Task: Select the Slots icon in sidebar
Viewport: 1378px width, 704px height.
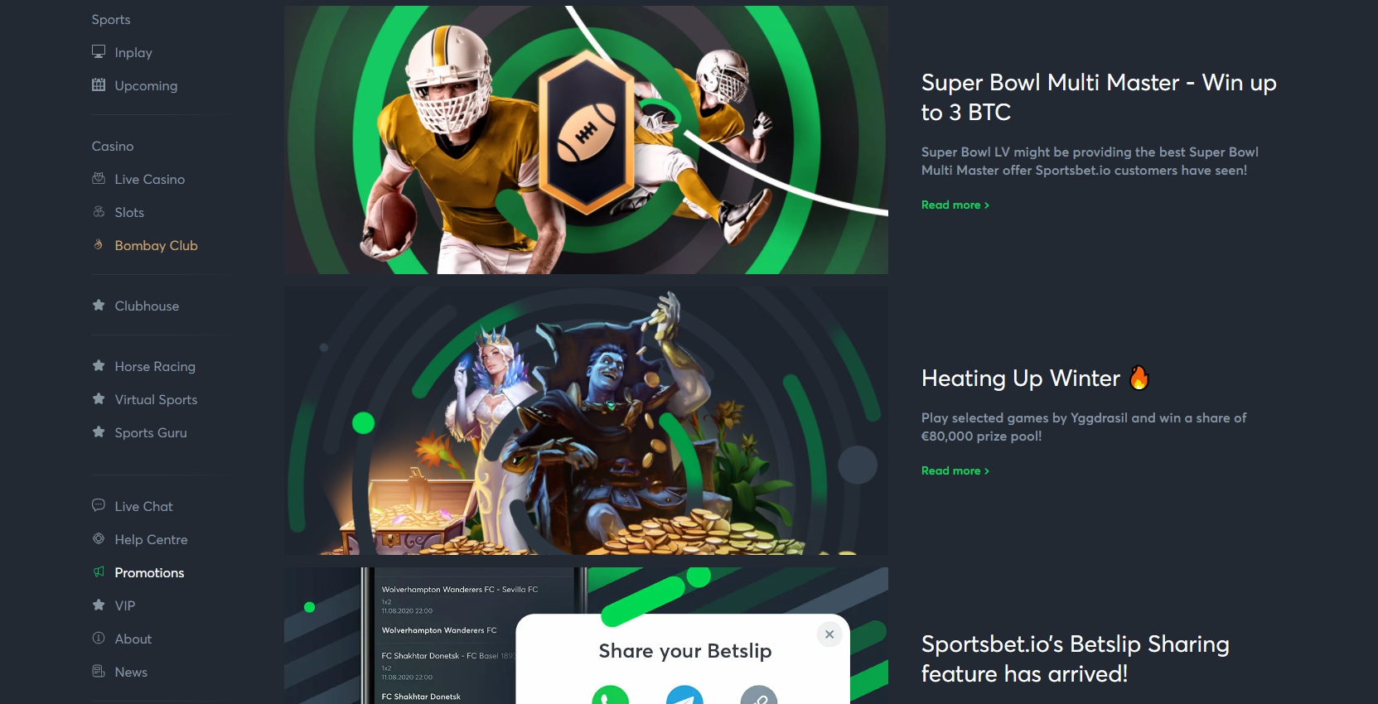Action: (99, 211)
